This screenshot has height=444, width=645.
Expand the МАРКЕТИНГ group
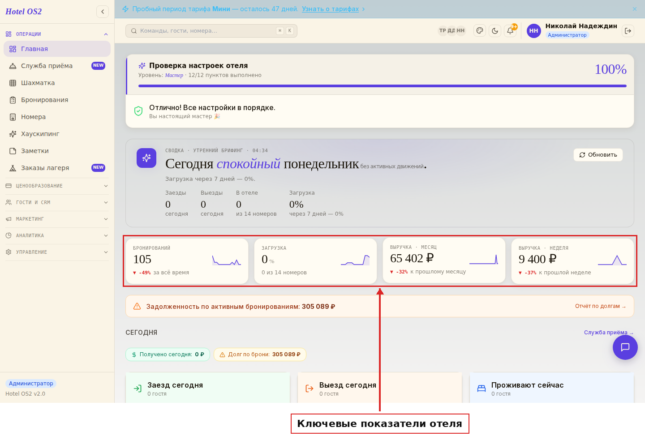[x=57, y=219]
